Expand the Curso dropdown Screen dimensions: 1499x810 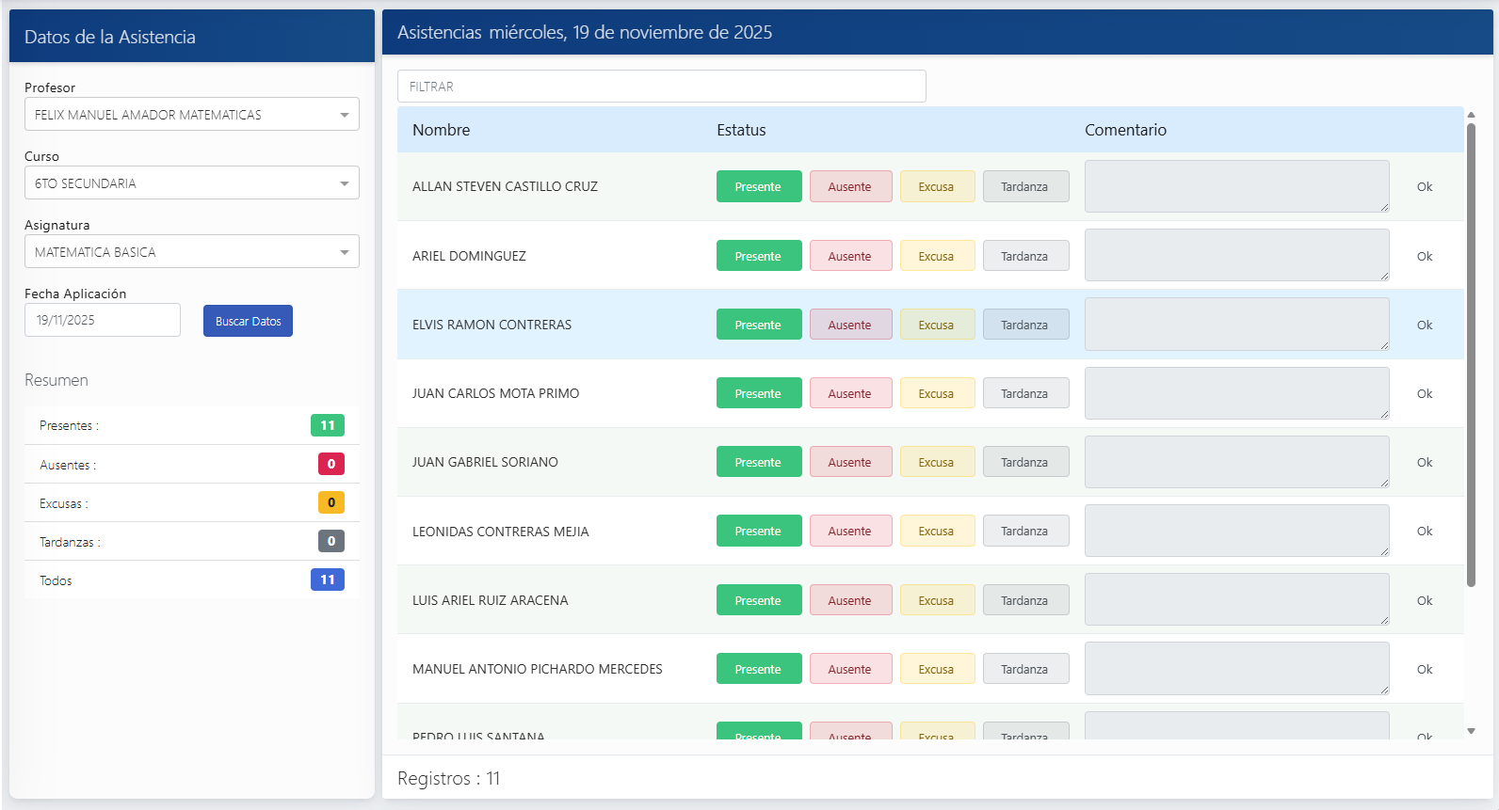(191, 183)
